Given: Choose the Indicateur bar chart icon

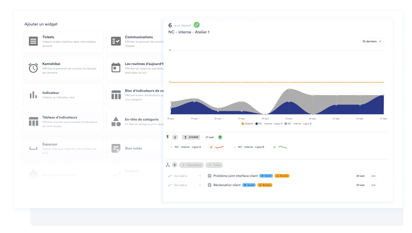Looking at the screenshot, I should pyautogui.click(x=33, y=95).
